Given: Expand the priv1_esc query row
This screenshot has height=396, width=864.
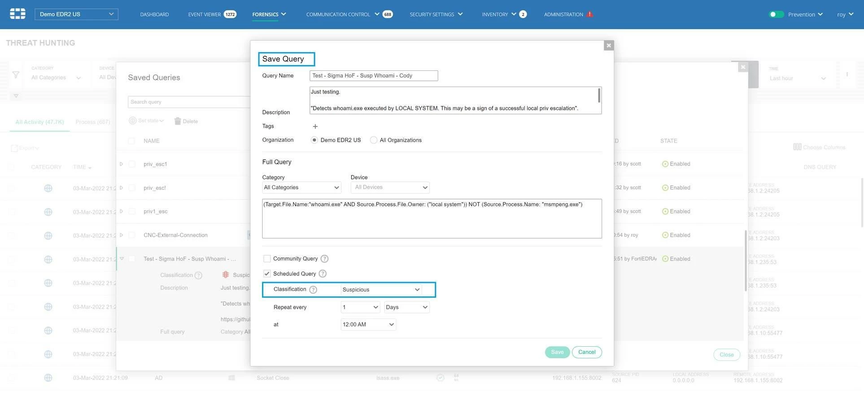Looking at the screenshot, I should [121, 211].
